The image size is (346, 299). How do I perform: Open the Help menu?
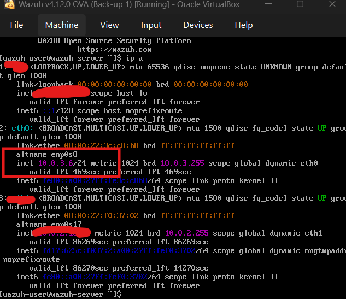(243, 25)
